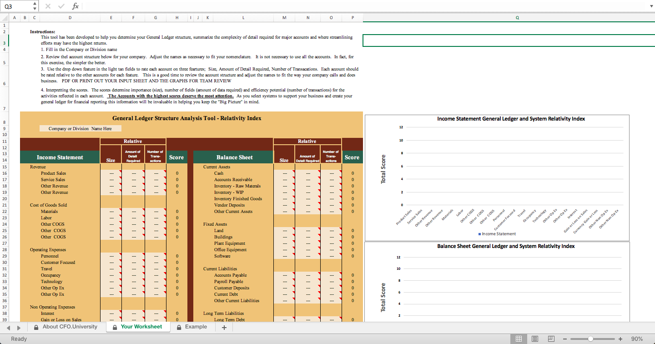Click the Name Box showing Q3
Image resolution: width=655 pixels, height=344 pixels.
point(16,6)
